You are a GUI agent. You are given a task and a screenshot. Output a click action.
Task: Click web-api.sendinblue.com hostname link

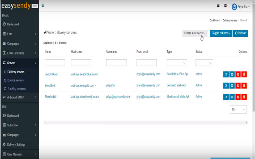pyautogui.click(x=84, y=74)
